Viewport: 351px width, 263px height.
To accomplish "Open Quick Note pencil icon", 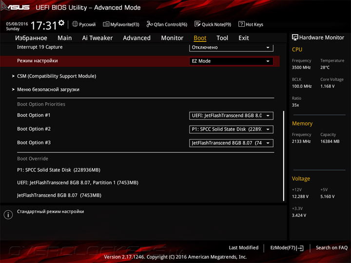I will coord(197,24).
